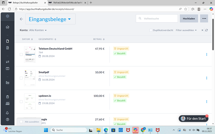Click the browser page reload icon

click(x=9, y=9)
